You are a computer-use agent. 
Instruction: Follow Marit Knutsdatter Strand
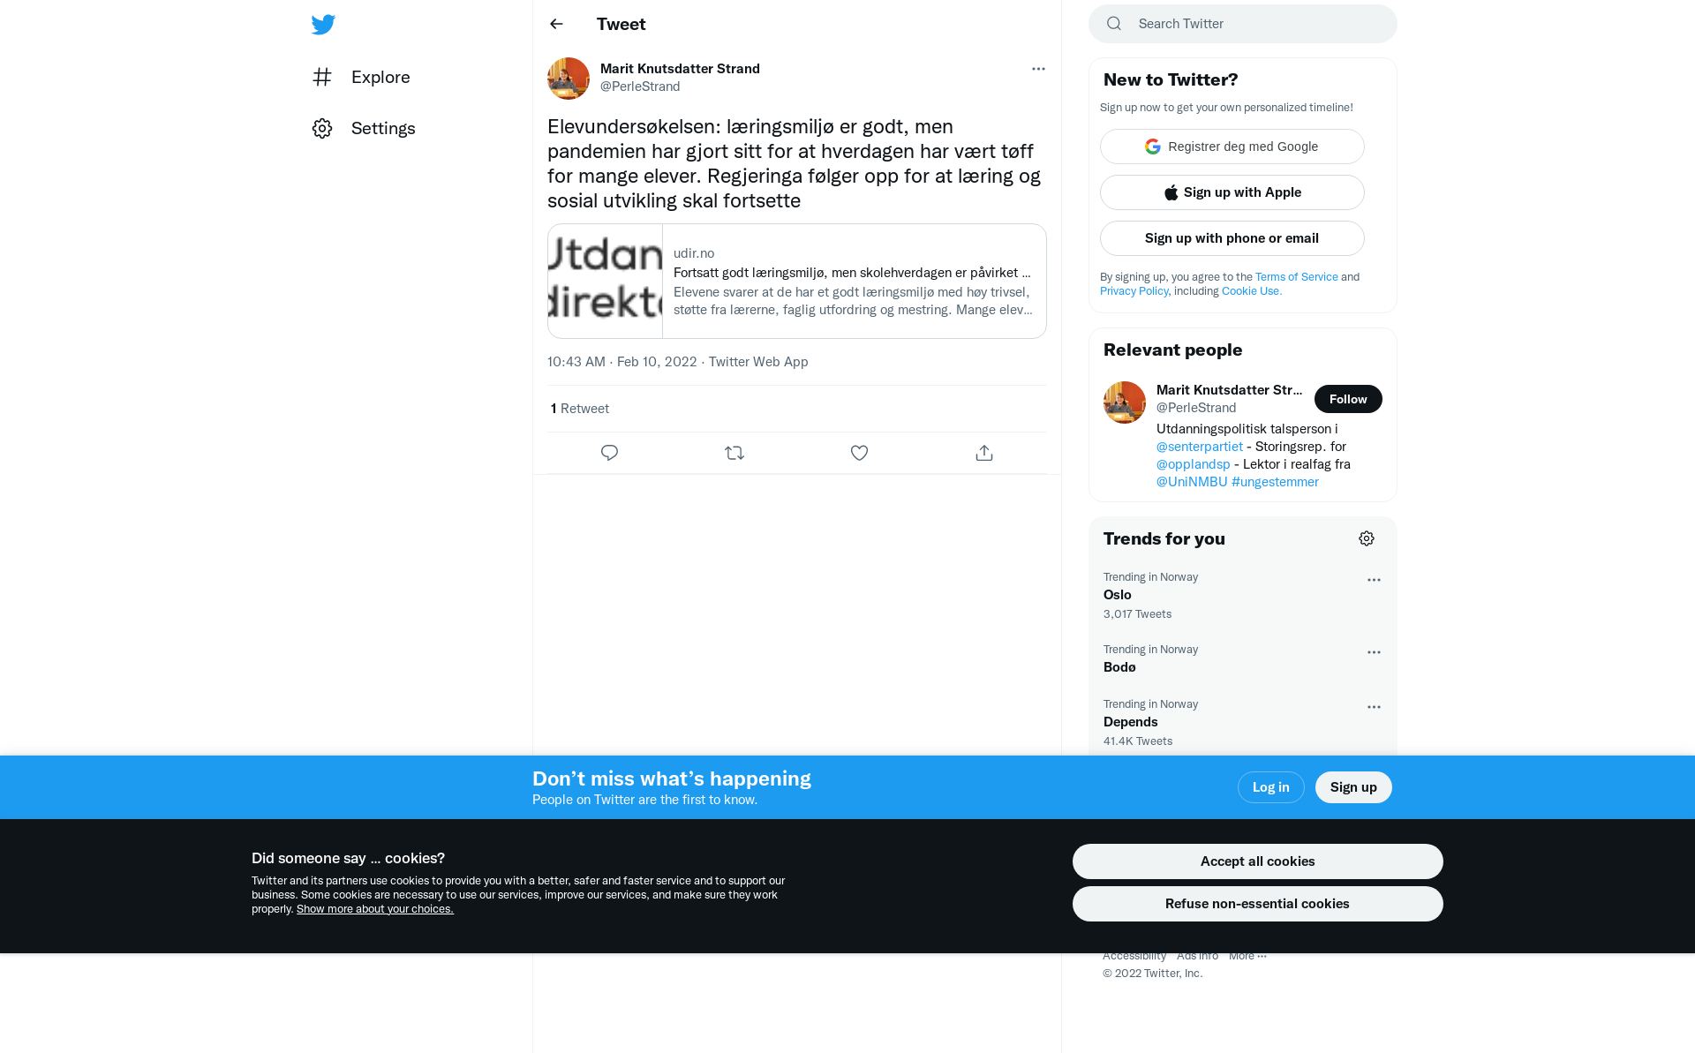point(1348,399)
